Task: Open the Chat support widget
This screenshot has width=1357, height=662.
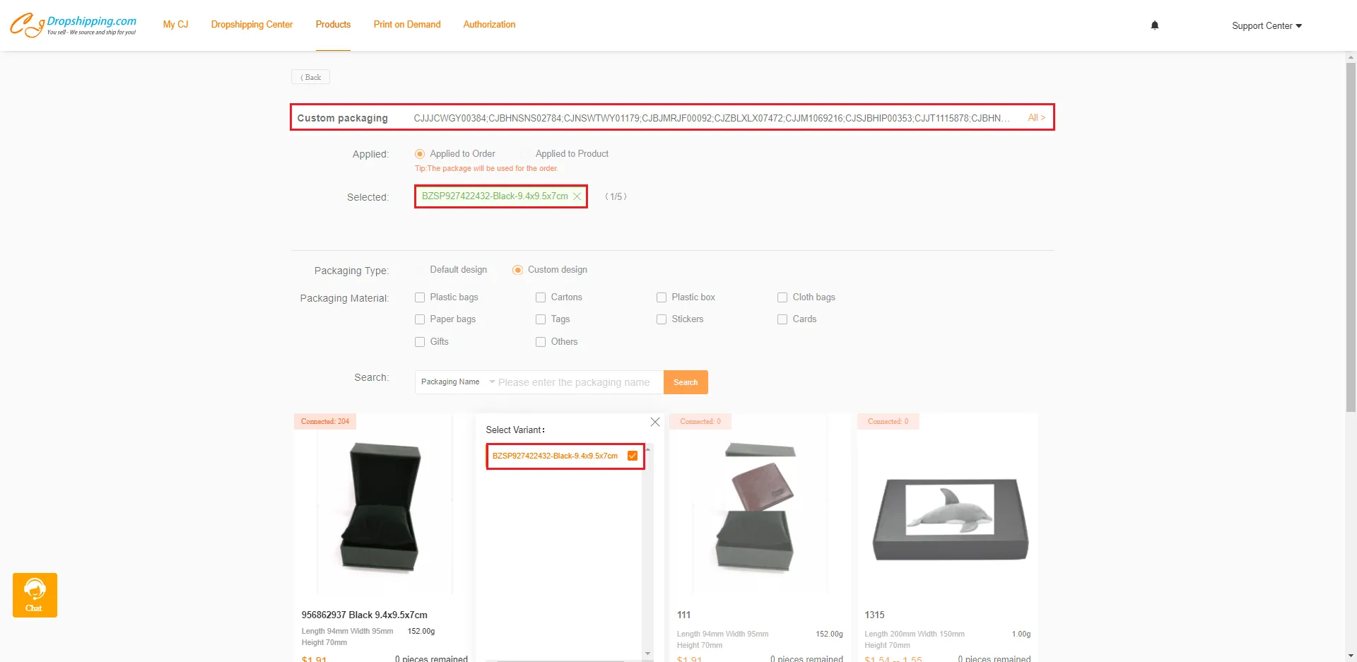Action: [35, 595]
